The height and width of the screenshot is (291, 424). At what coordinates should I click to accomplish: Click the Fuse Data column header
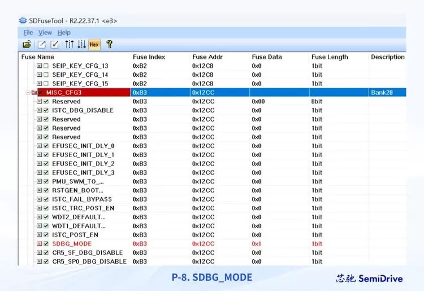tap(266, 57)
